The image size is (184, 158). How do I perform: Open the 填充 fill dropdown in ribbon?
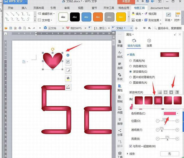tap(137, 14)
